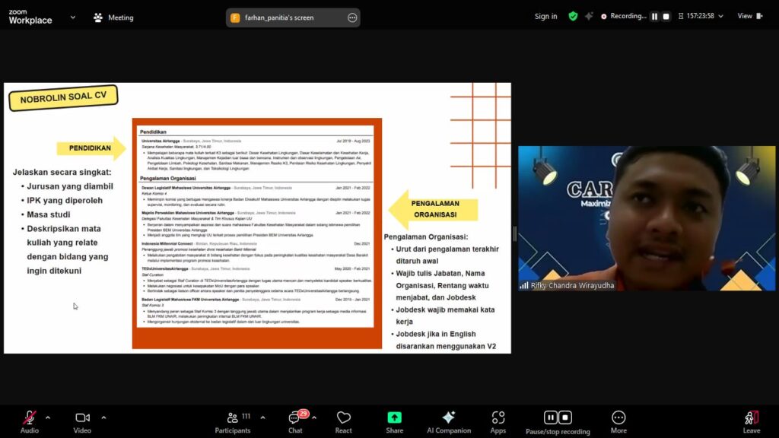Screen dimensions: 779x438
Task: Expand the Chat options arrow
Action: tap(314, 417)
